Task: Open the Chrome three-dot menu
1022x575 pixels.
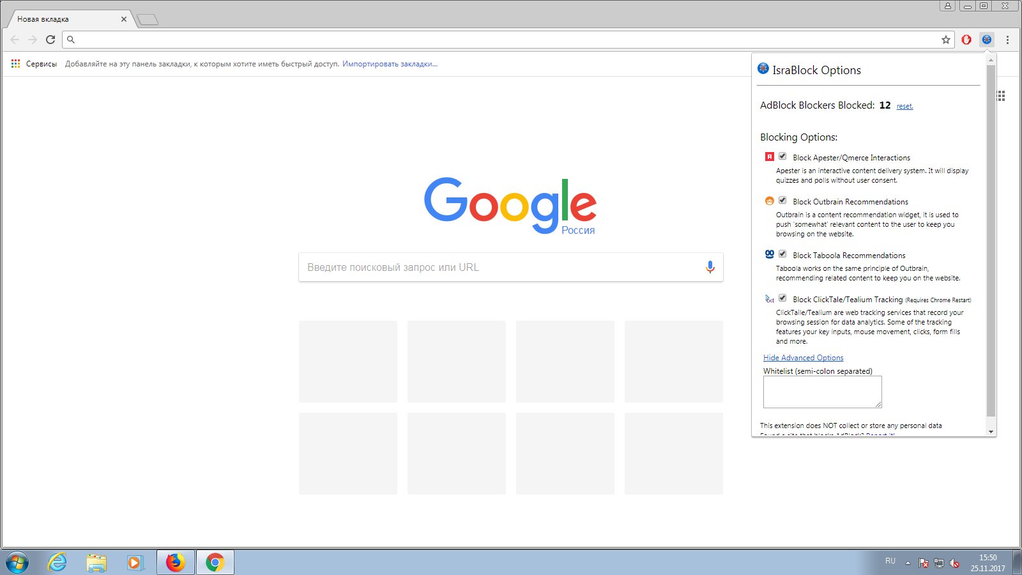Action: click(1007, 40)
